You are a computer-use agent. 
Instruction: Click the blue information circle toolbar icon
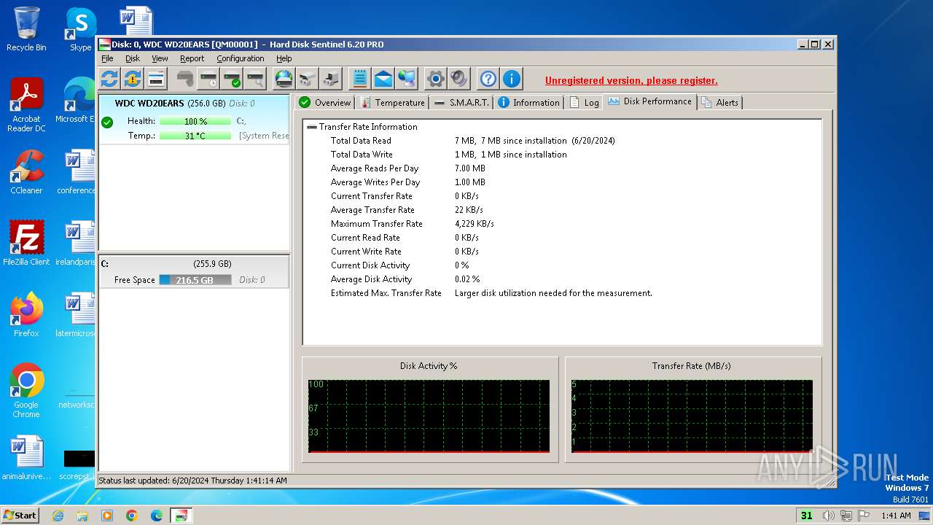tap(512, 79)
